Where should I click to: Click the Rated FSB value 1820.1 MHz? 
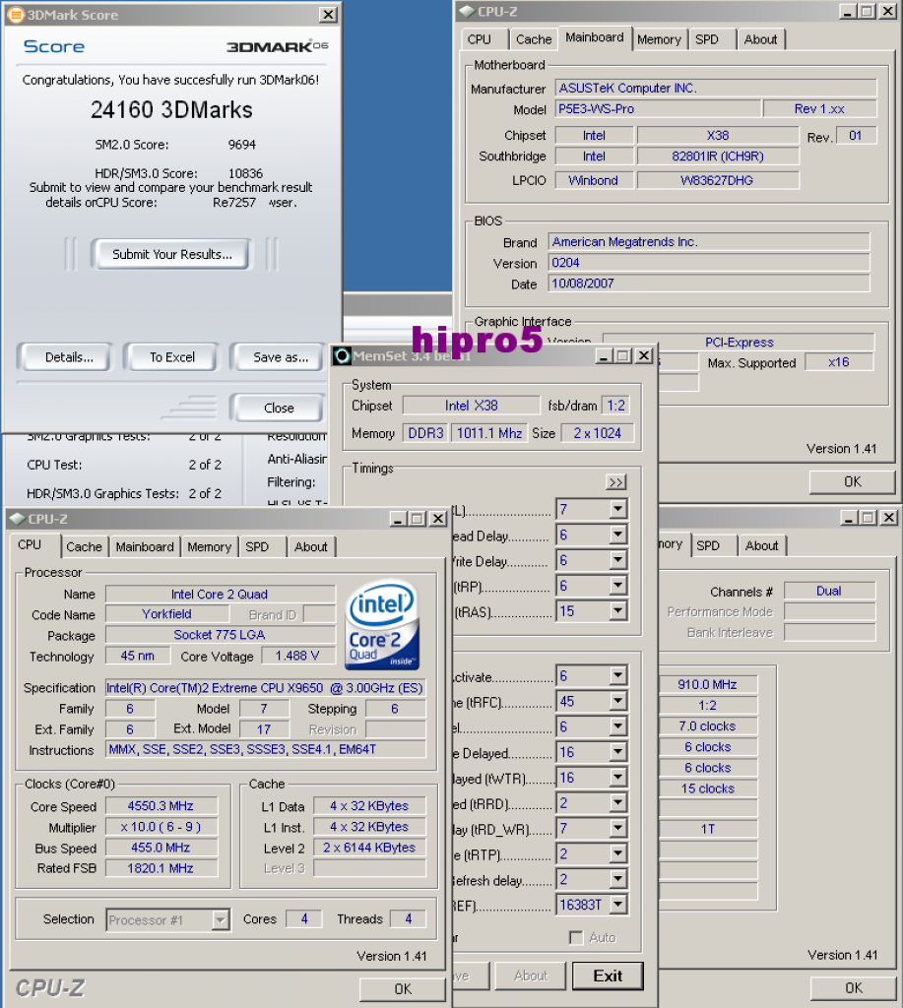[x=161, y=868]
